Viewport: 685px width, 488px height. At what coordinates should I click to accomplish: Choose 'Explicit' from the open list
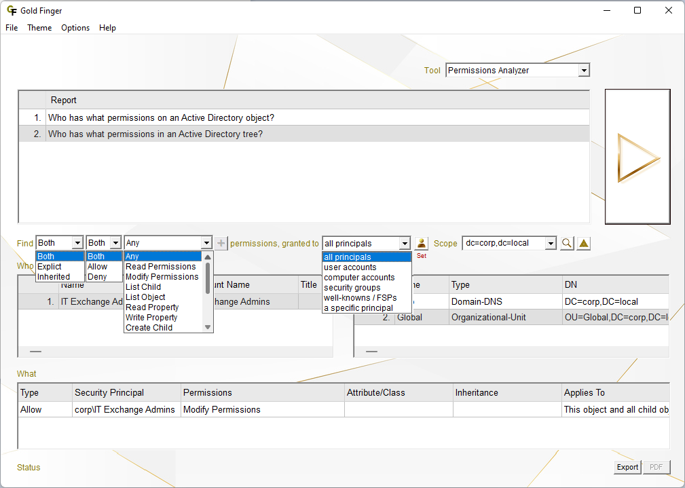[x=50, y=267]
